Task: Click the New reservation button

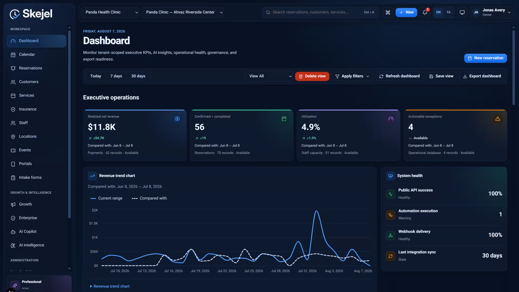Action: coord(485,58)
